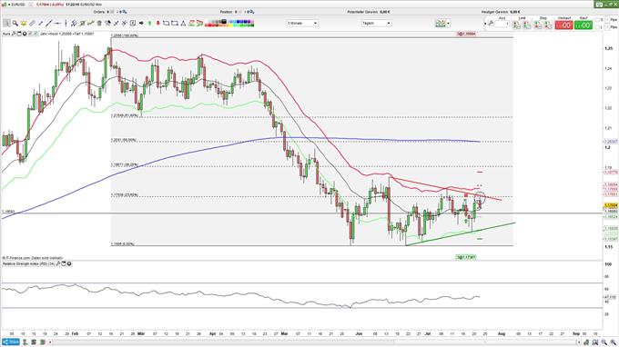Click the chat icon in green window corner
This screenshot has width=619, height=347.
coord(599,5)
